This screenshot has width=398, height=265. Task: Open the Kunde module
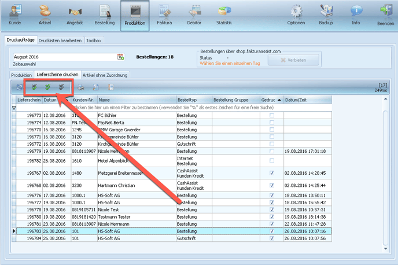(x=16, y=16)
